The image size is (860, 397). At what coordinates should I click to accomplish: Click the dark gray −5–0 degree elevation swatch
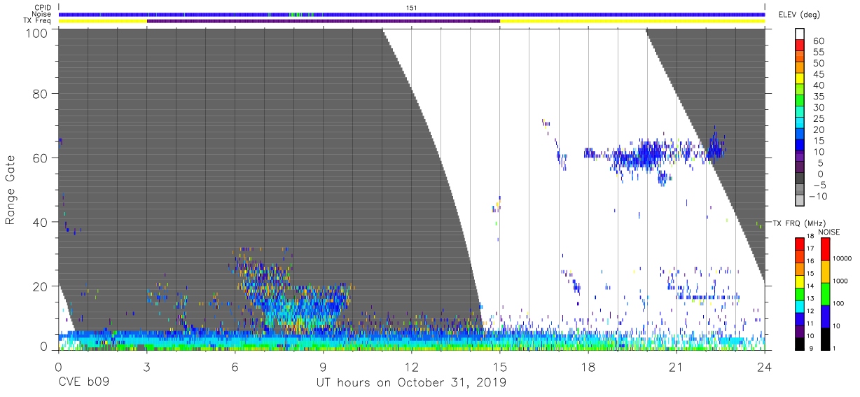(x=800, y=179)
